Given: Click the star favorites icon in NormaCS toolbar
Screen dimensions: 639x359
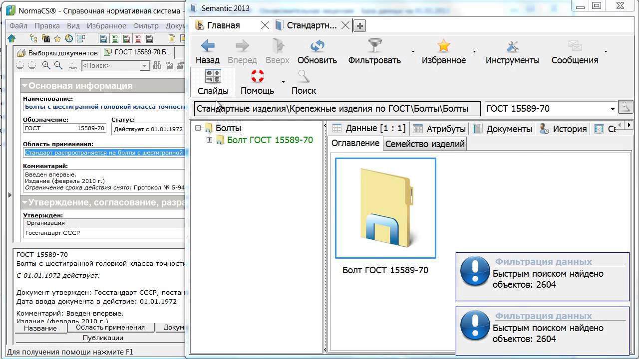Looking at the screenshot, I should pos(57,38).
